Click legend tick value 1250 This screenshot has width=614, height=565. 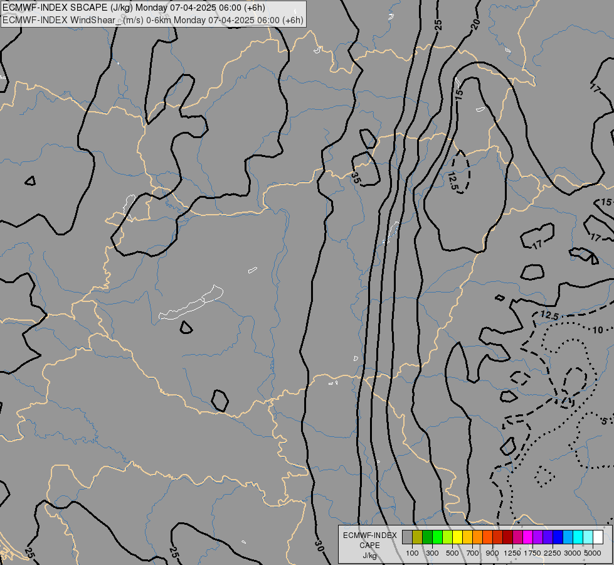click(512, 553)
